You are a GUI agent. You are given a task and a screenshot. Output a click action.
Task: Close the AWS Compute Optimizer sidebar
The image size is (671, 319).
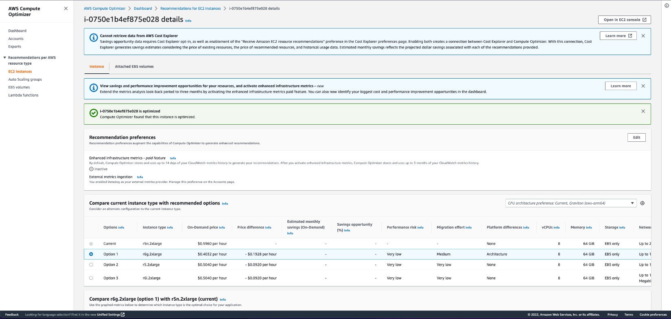pos(66,9)
